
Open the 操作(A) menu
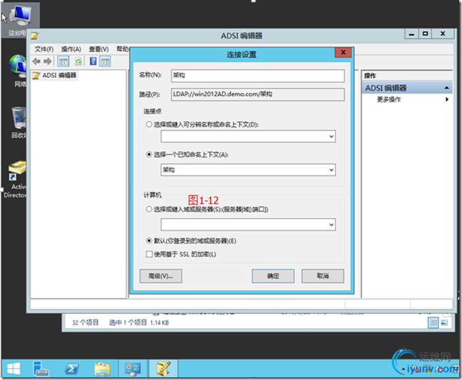click(x=71, y=49)
